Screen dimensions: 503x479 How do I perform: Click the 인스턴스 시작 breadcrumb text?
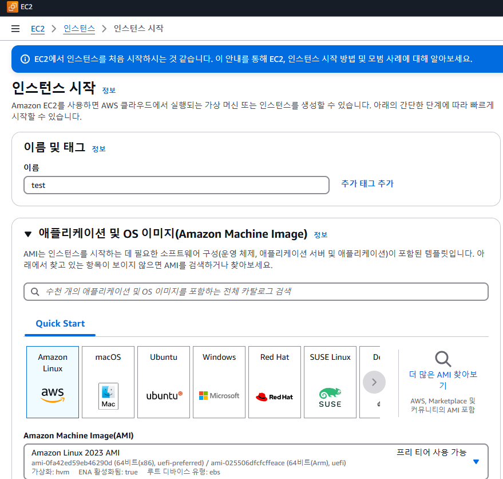click(138, 29)
